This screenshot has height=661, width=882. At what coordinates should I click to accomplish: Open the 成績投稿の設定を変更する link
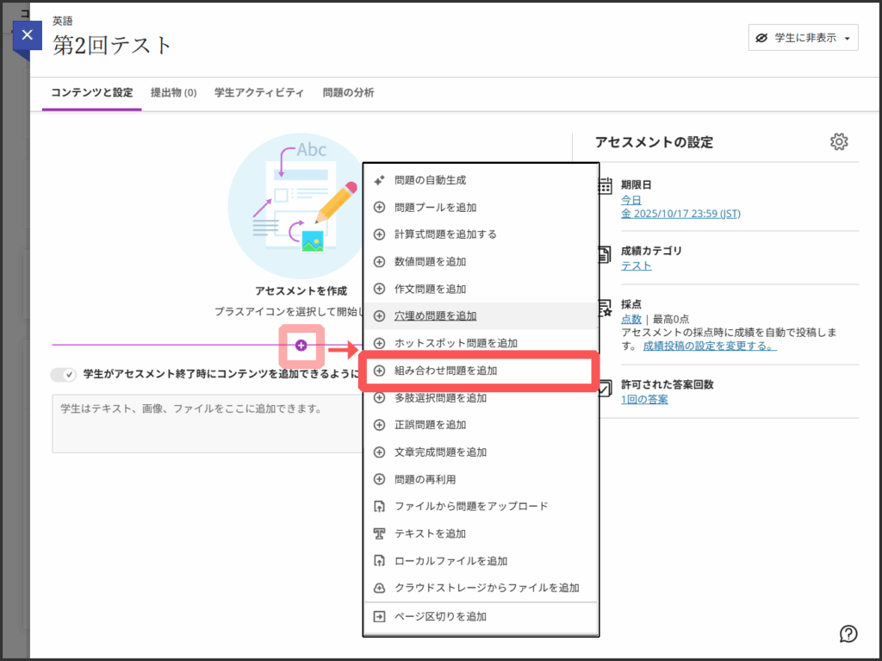tap(709, 346)
